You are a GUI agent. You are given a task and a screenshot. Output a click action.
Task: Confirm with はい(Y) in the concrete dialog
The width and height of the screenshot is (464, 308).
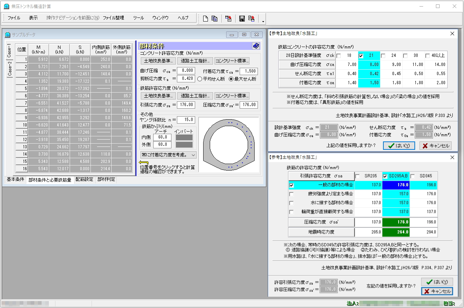399,146
